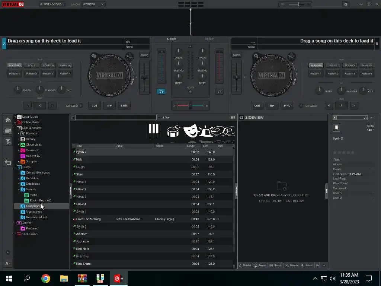Click the NOT LOGGED login button
The height and width of the screenshot is (286, 381).
pos(52,4)
